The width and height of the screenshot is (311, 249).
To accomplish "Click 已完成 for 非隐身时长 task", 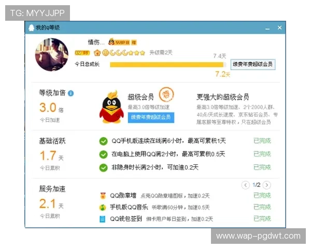I will point(262,167).
